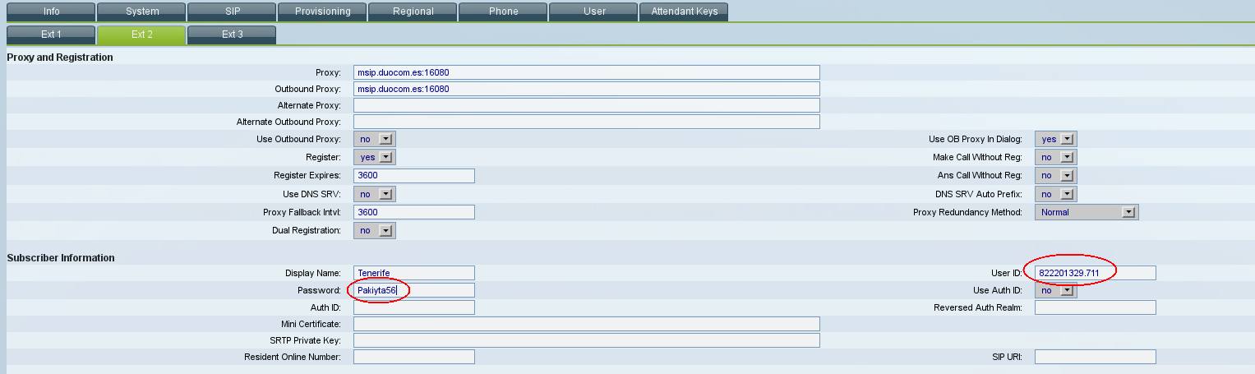Click the Register Expires field
This screenshot has height=374, width=1255.
(414, 176)
